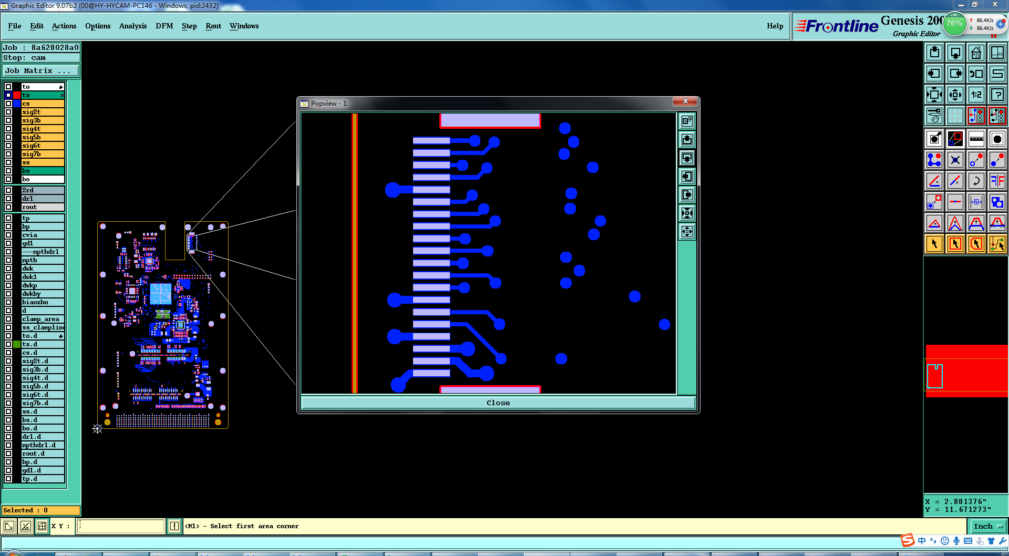Image resolution: width=1009 pixels, height=556 pixels.
Task: Click the mirror feature F icon
Action: [997, 181]
